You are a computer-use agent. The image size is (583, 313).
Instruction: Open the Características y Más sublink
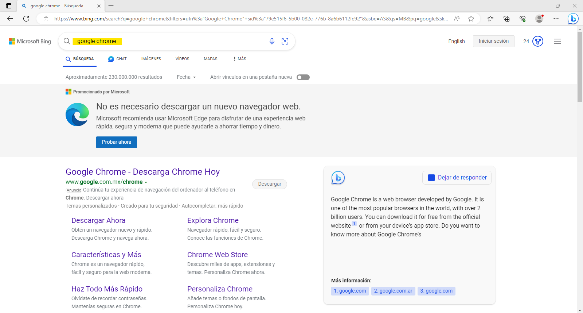(106, 255)
